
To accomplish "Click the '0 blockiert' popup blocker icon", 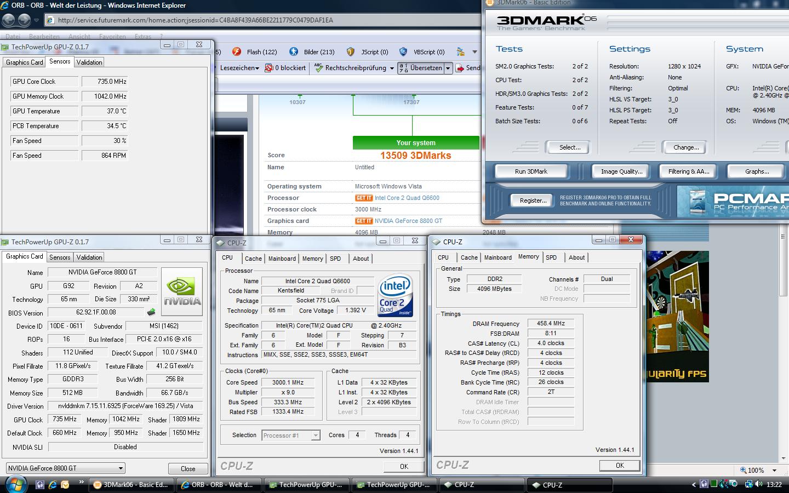I will tap(268, 68).
